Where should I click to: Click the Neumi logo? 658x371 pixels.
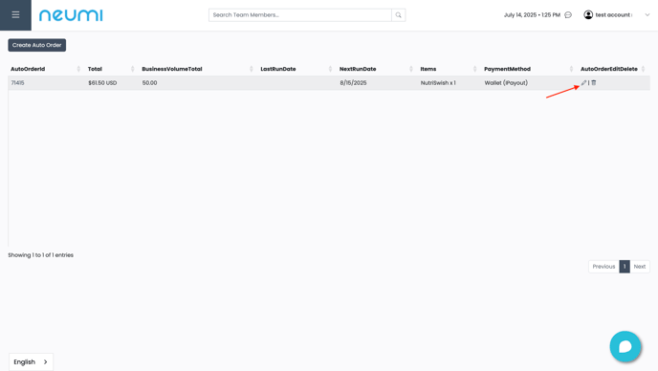pos(71,15)
